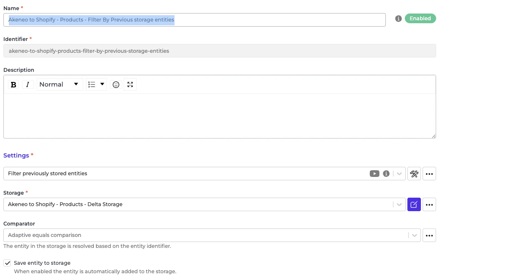Image resolution: width=505 pixels, height=280 pixels.
Task: Expand the Storage dropdown chevron
Action: point(399,205)
